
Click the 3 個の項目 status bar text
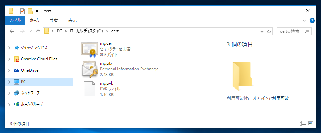20,123
